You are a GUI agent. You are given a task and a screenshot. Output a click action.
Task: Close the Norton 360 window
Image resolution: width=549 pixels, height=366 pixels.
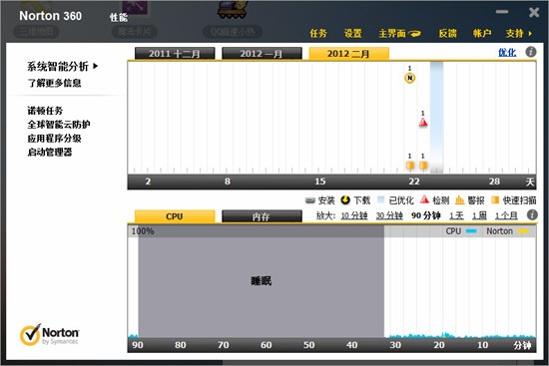click(x=534, y=12)
